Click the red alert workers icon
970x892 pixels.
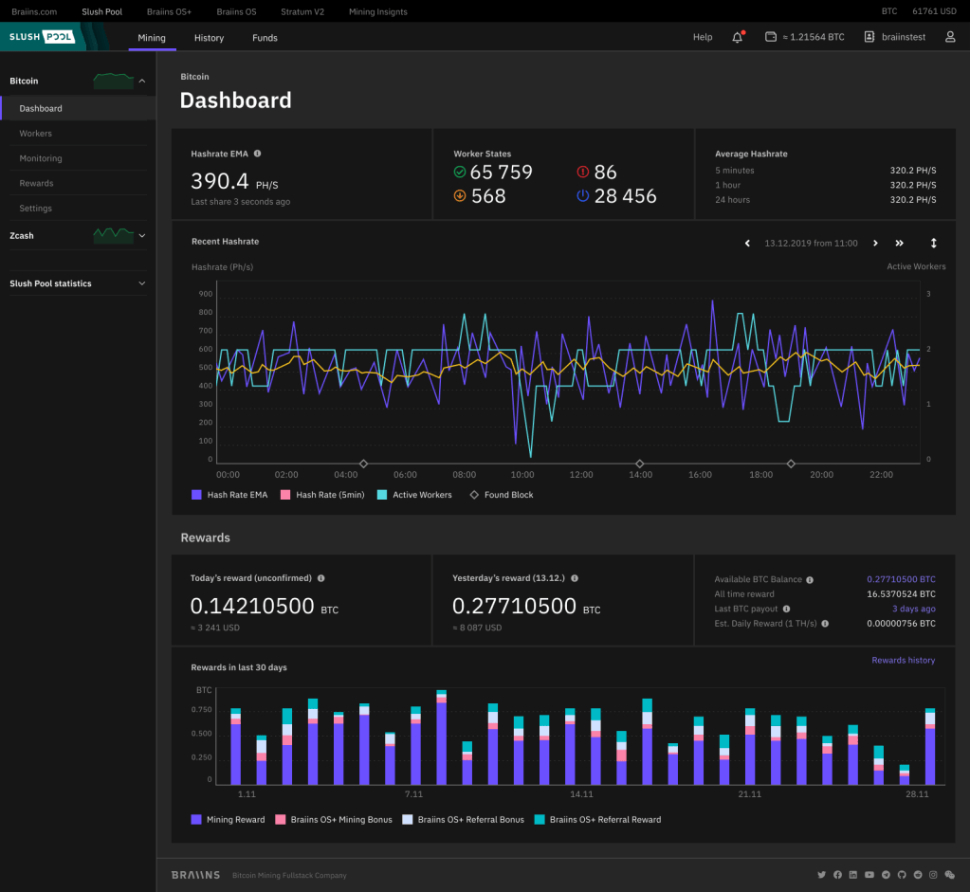tap(583, 172)
